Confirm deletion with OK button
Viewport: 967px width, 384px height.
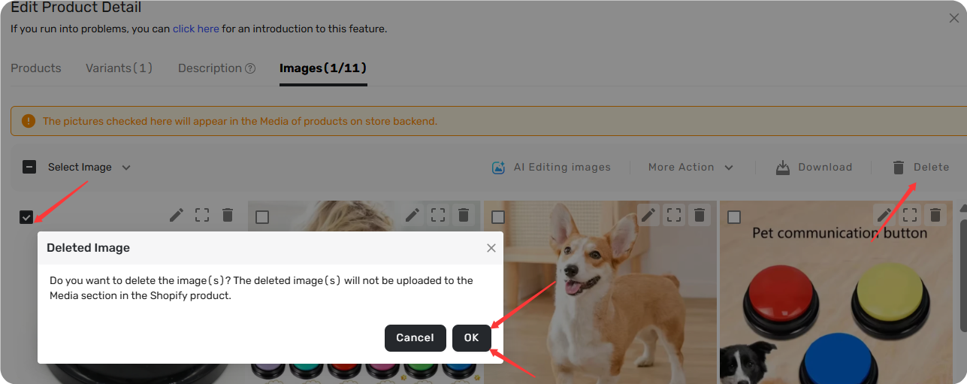471,338
